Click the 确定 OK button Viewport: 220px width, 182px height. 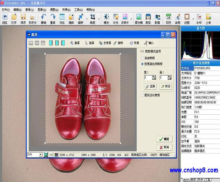[164, 139]
